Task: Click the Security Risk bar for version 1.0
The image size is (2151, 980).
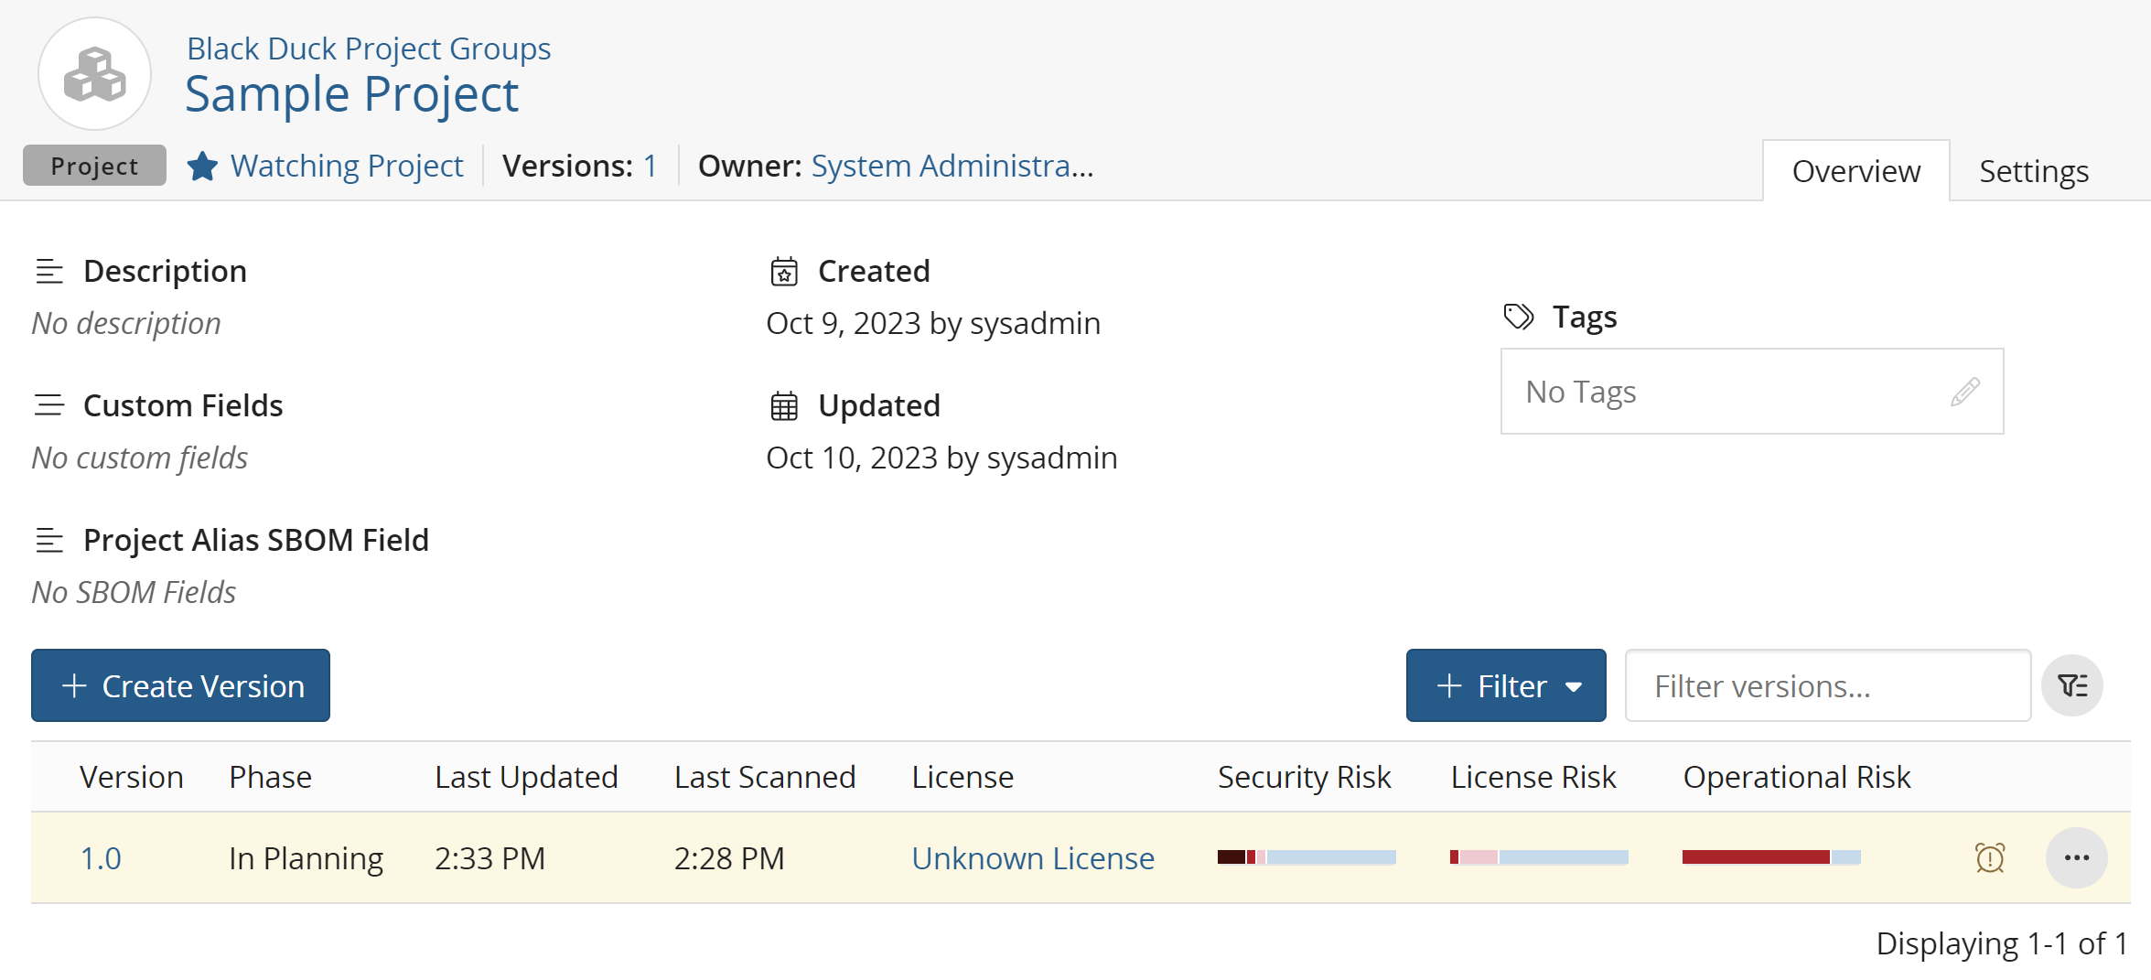Action: pos(1306,857)
